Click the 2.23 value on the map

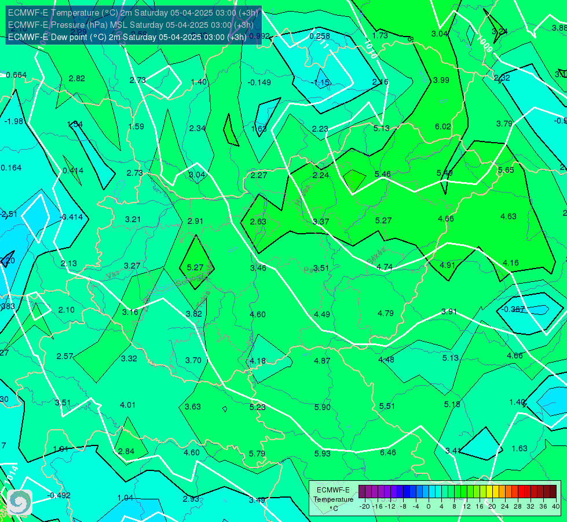pyautogui.click(x=320, y=129)
